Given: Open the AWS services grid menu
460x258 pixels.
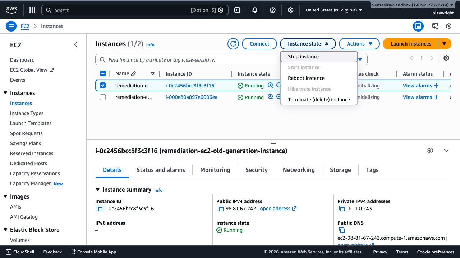Looking at the screenshot, I should [x=32, y=10].
